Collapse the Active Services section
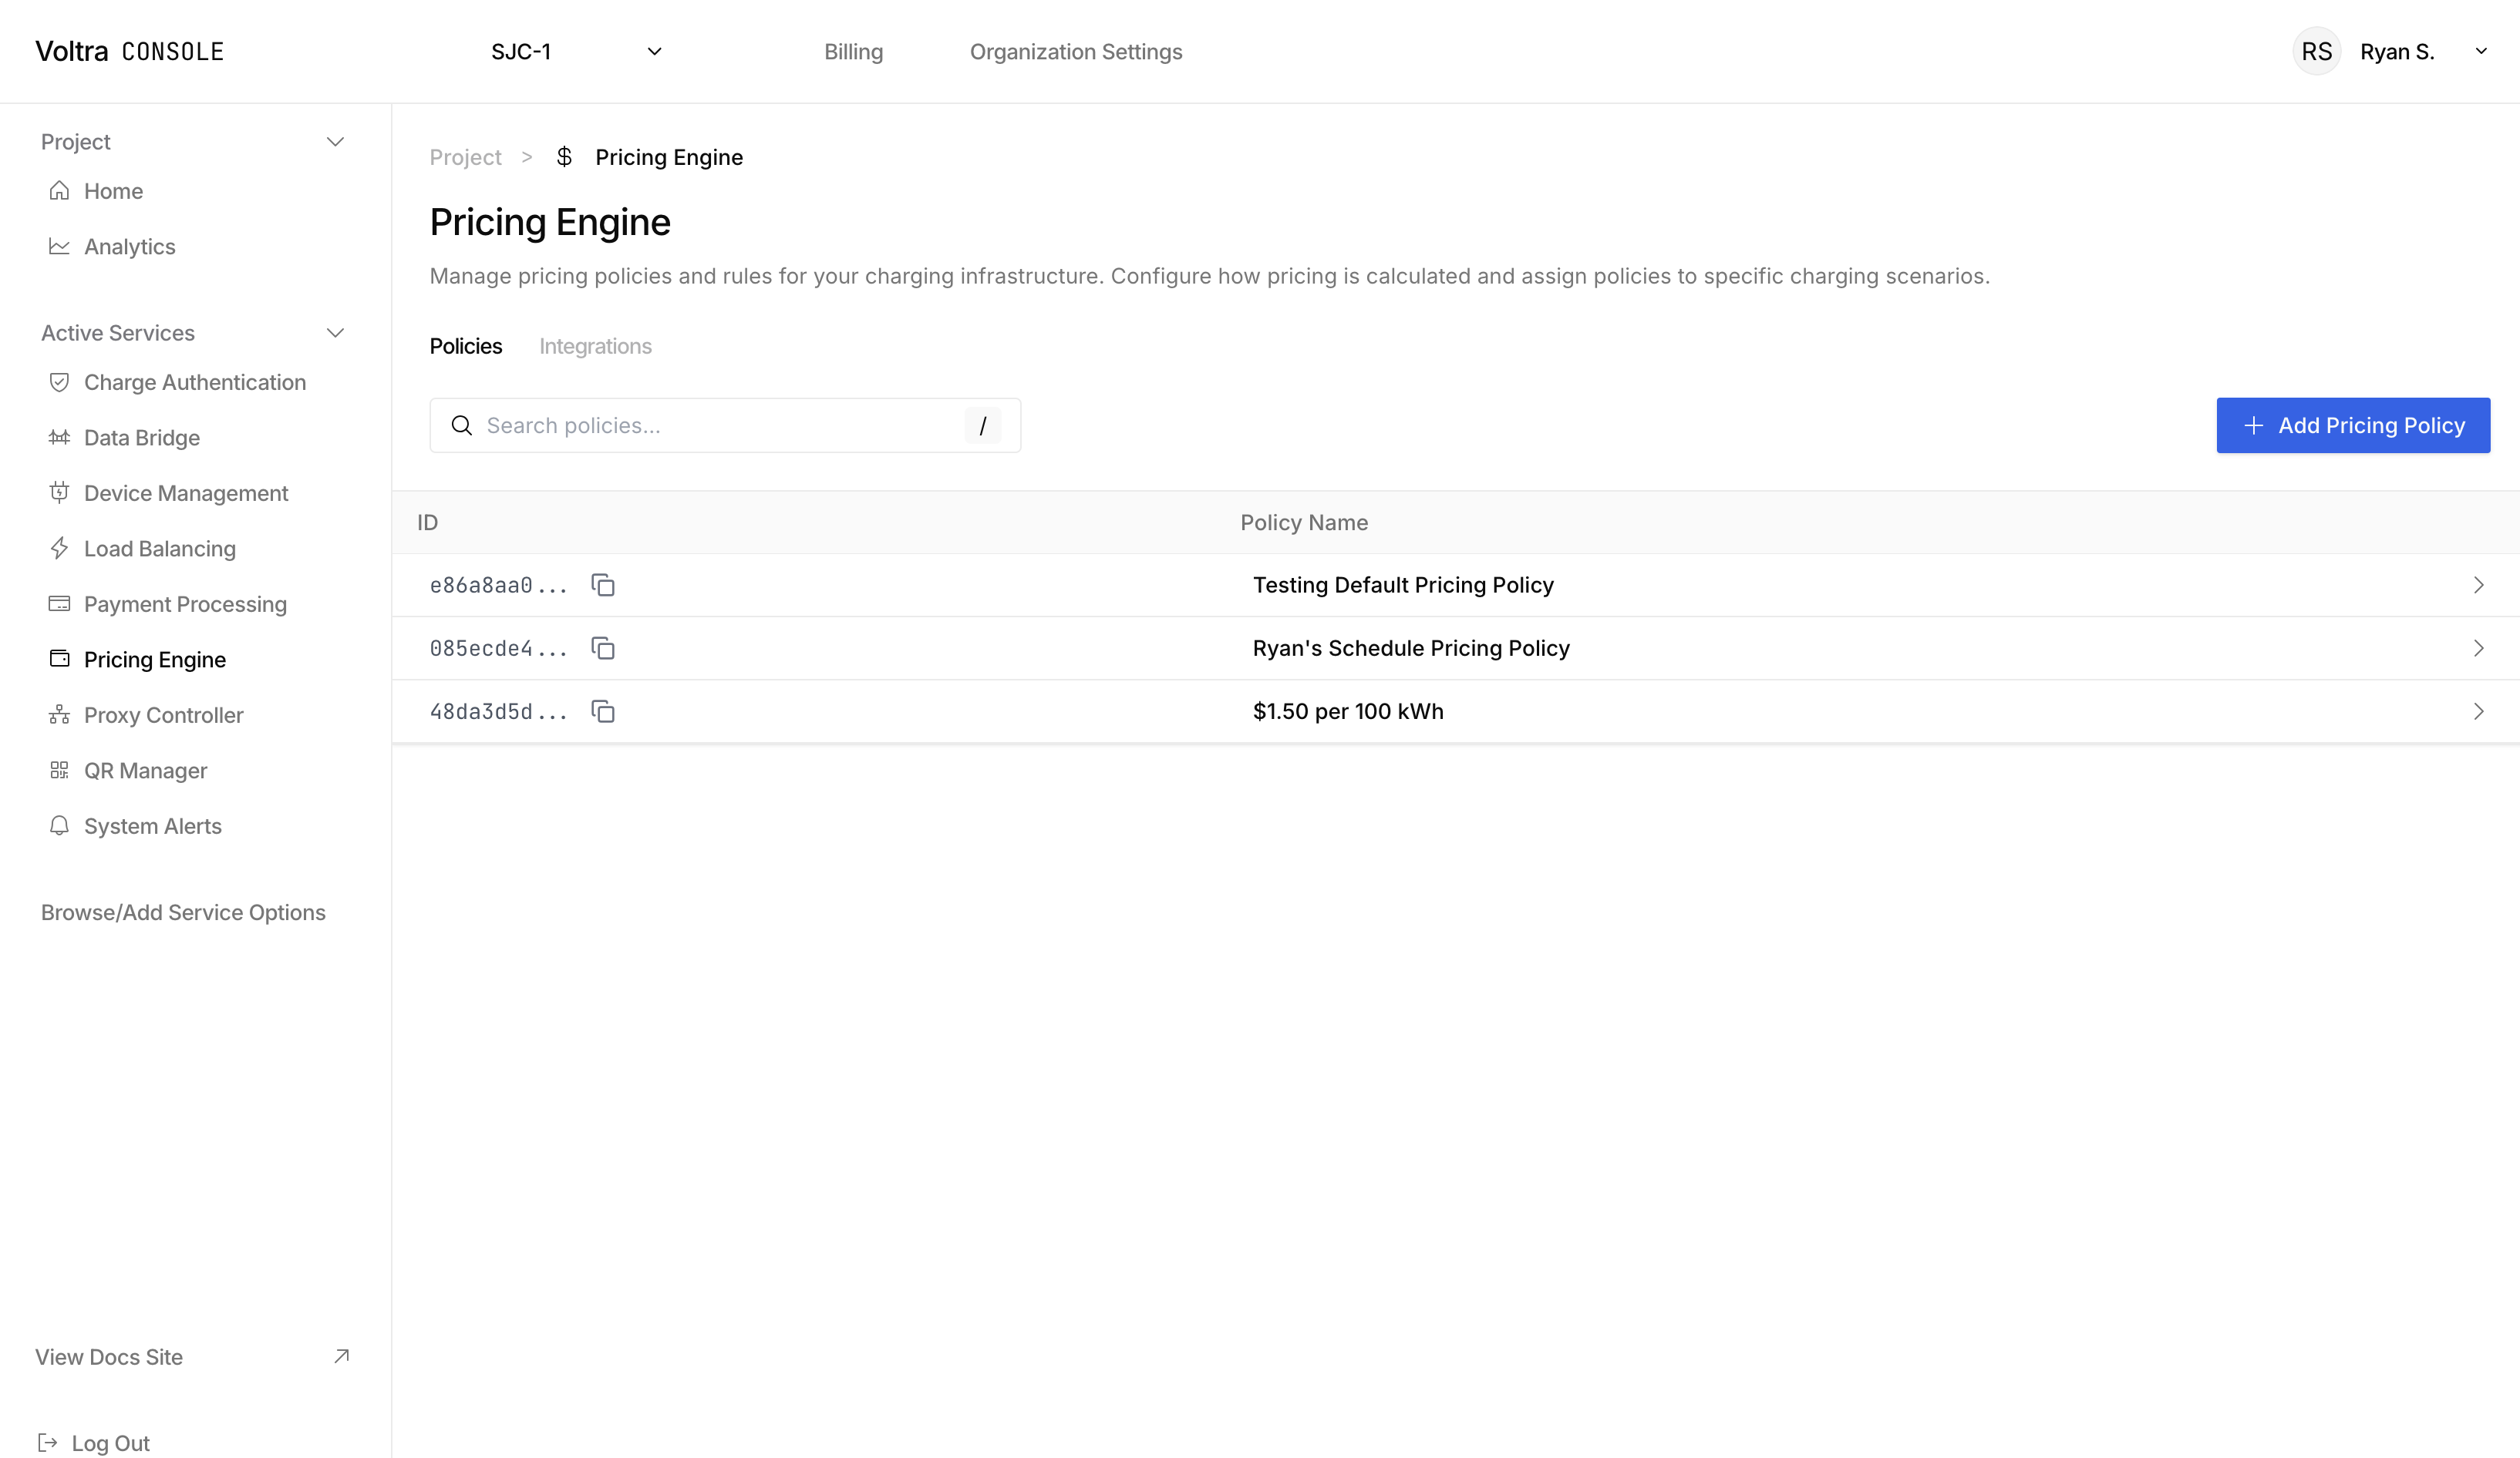 pos(336,333)
